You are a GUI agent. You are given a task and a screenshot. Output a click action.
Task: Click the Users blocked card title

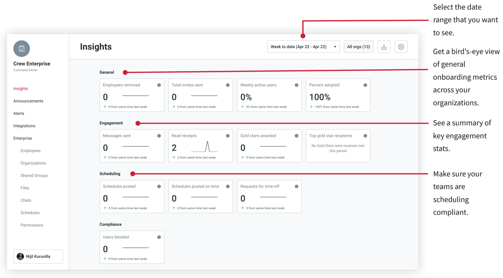(116, 237)
